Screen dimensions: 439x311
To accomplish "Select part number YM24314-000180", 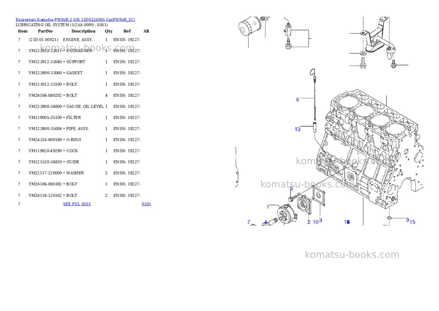I will tap(45, 140).
